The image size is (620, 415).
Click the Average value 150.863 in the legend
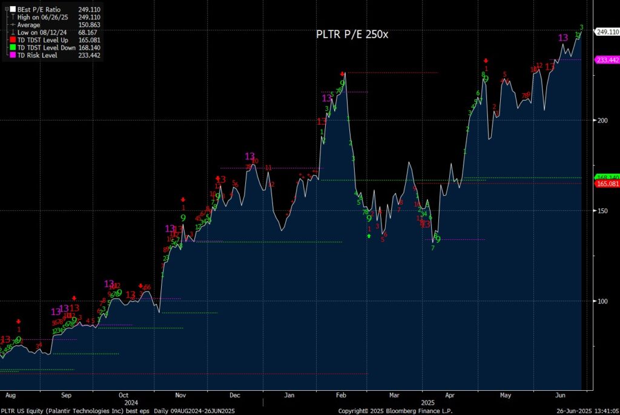[x=90, y=24]
